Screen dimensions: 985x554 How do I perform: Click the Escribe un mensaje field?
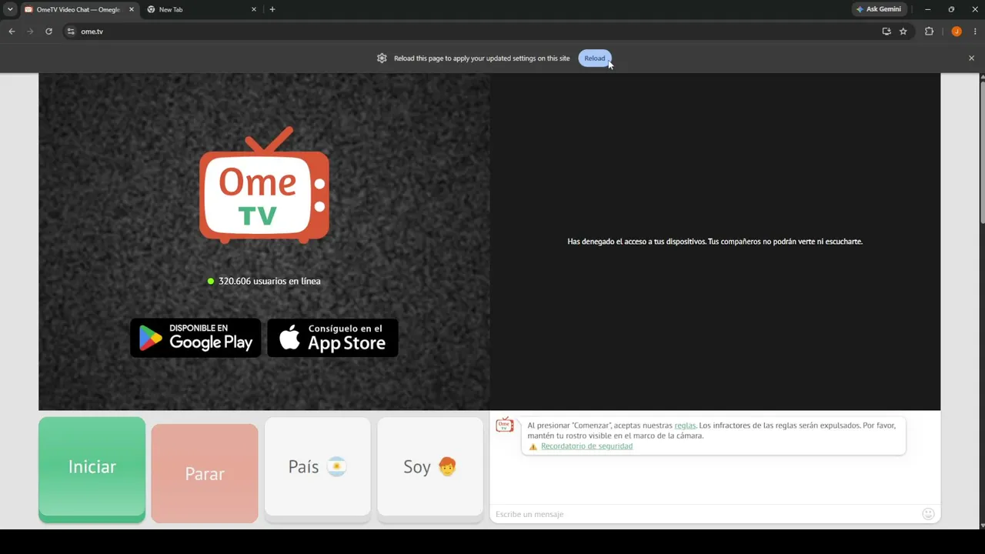[x=704, y=514]
